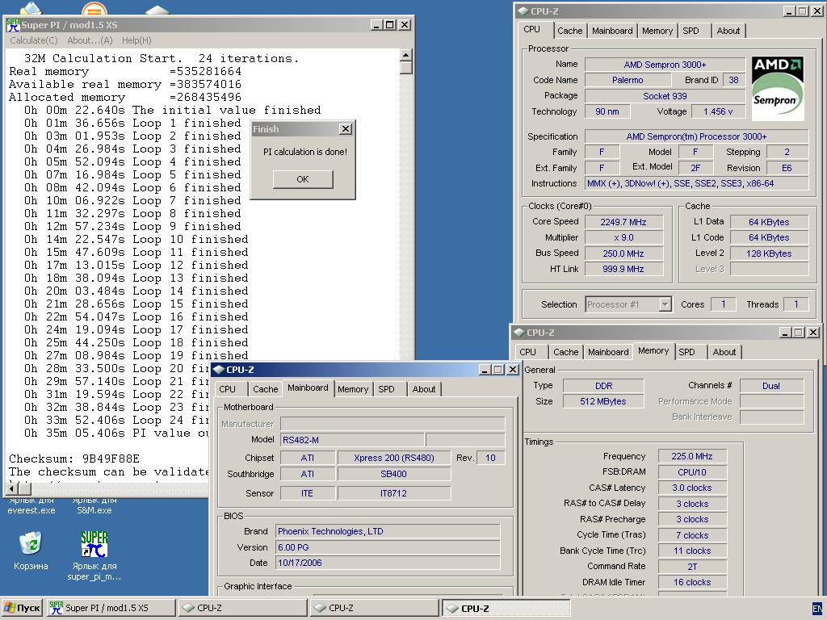The image size is (827, 620).
Task: Select About tab in the Mainboard CPU-Z window
Action: coord(424,389)
